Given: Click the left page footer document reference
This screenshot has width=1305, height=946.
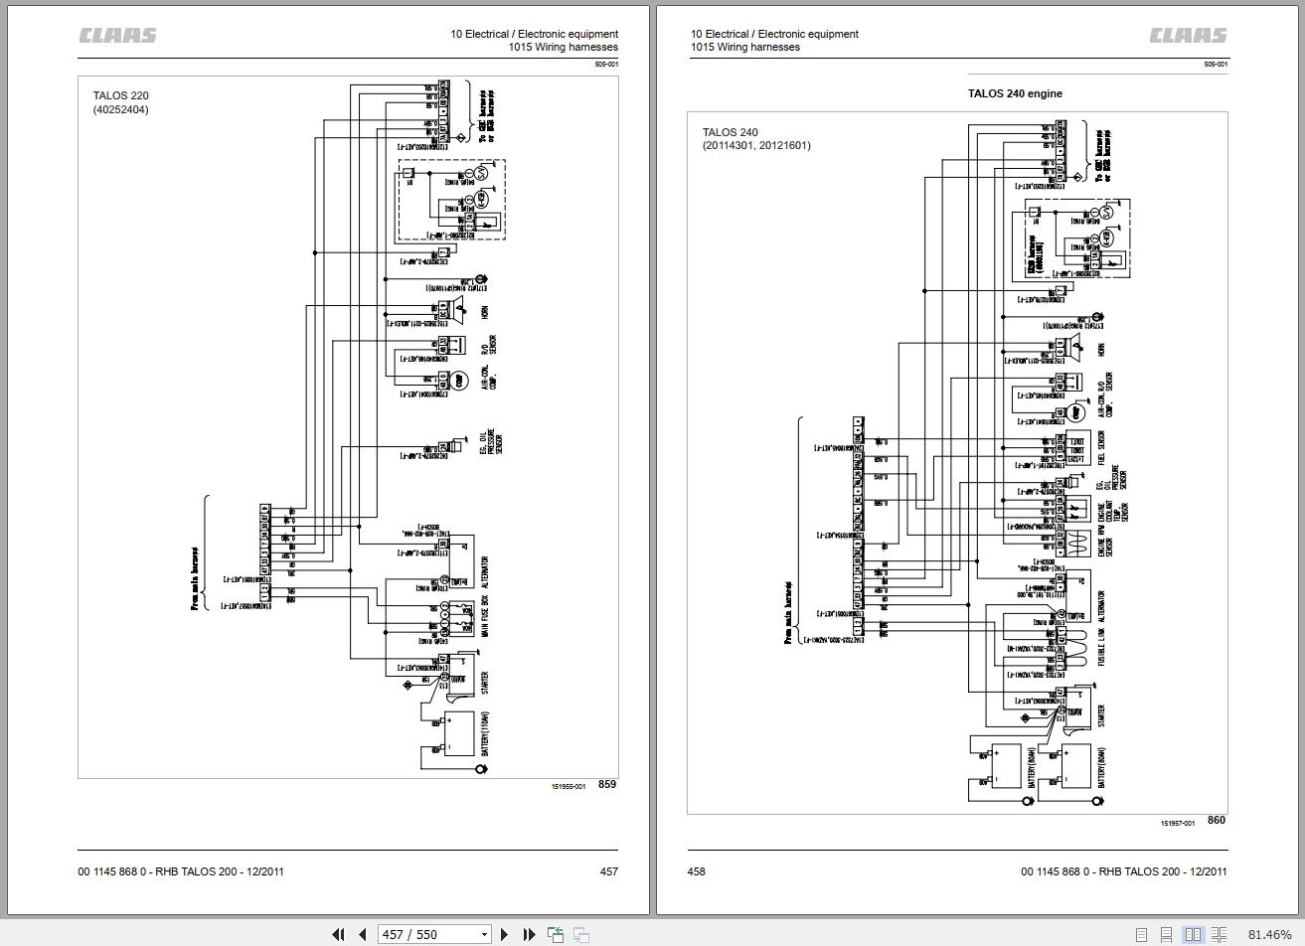Looking at the screenshot, I should (181, 871).
